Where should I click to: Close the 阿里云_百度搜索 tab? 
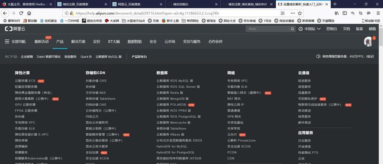[161, 5]
